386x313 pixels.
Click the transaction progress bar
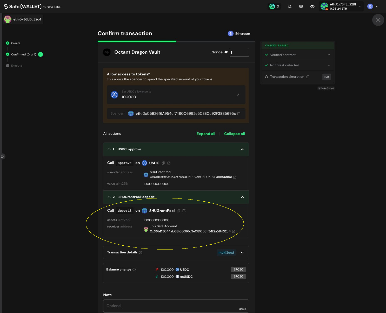(x=176, y=41)
